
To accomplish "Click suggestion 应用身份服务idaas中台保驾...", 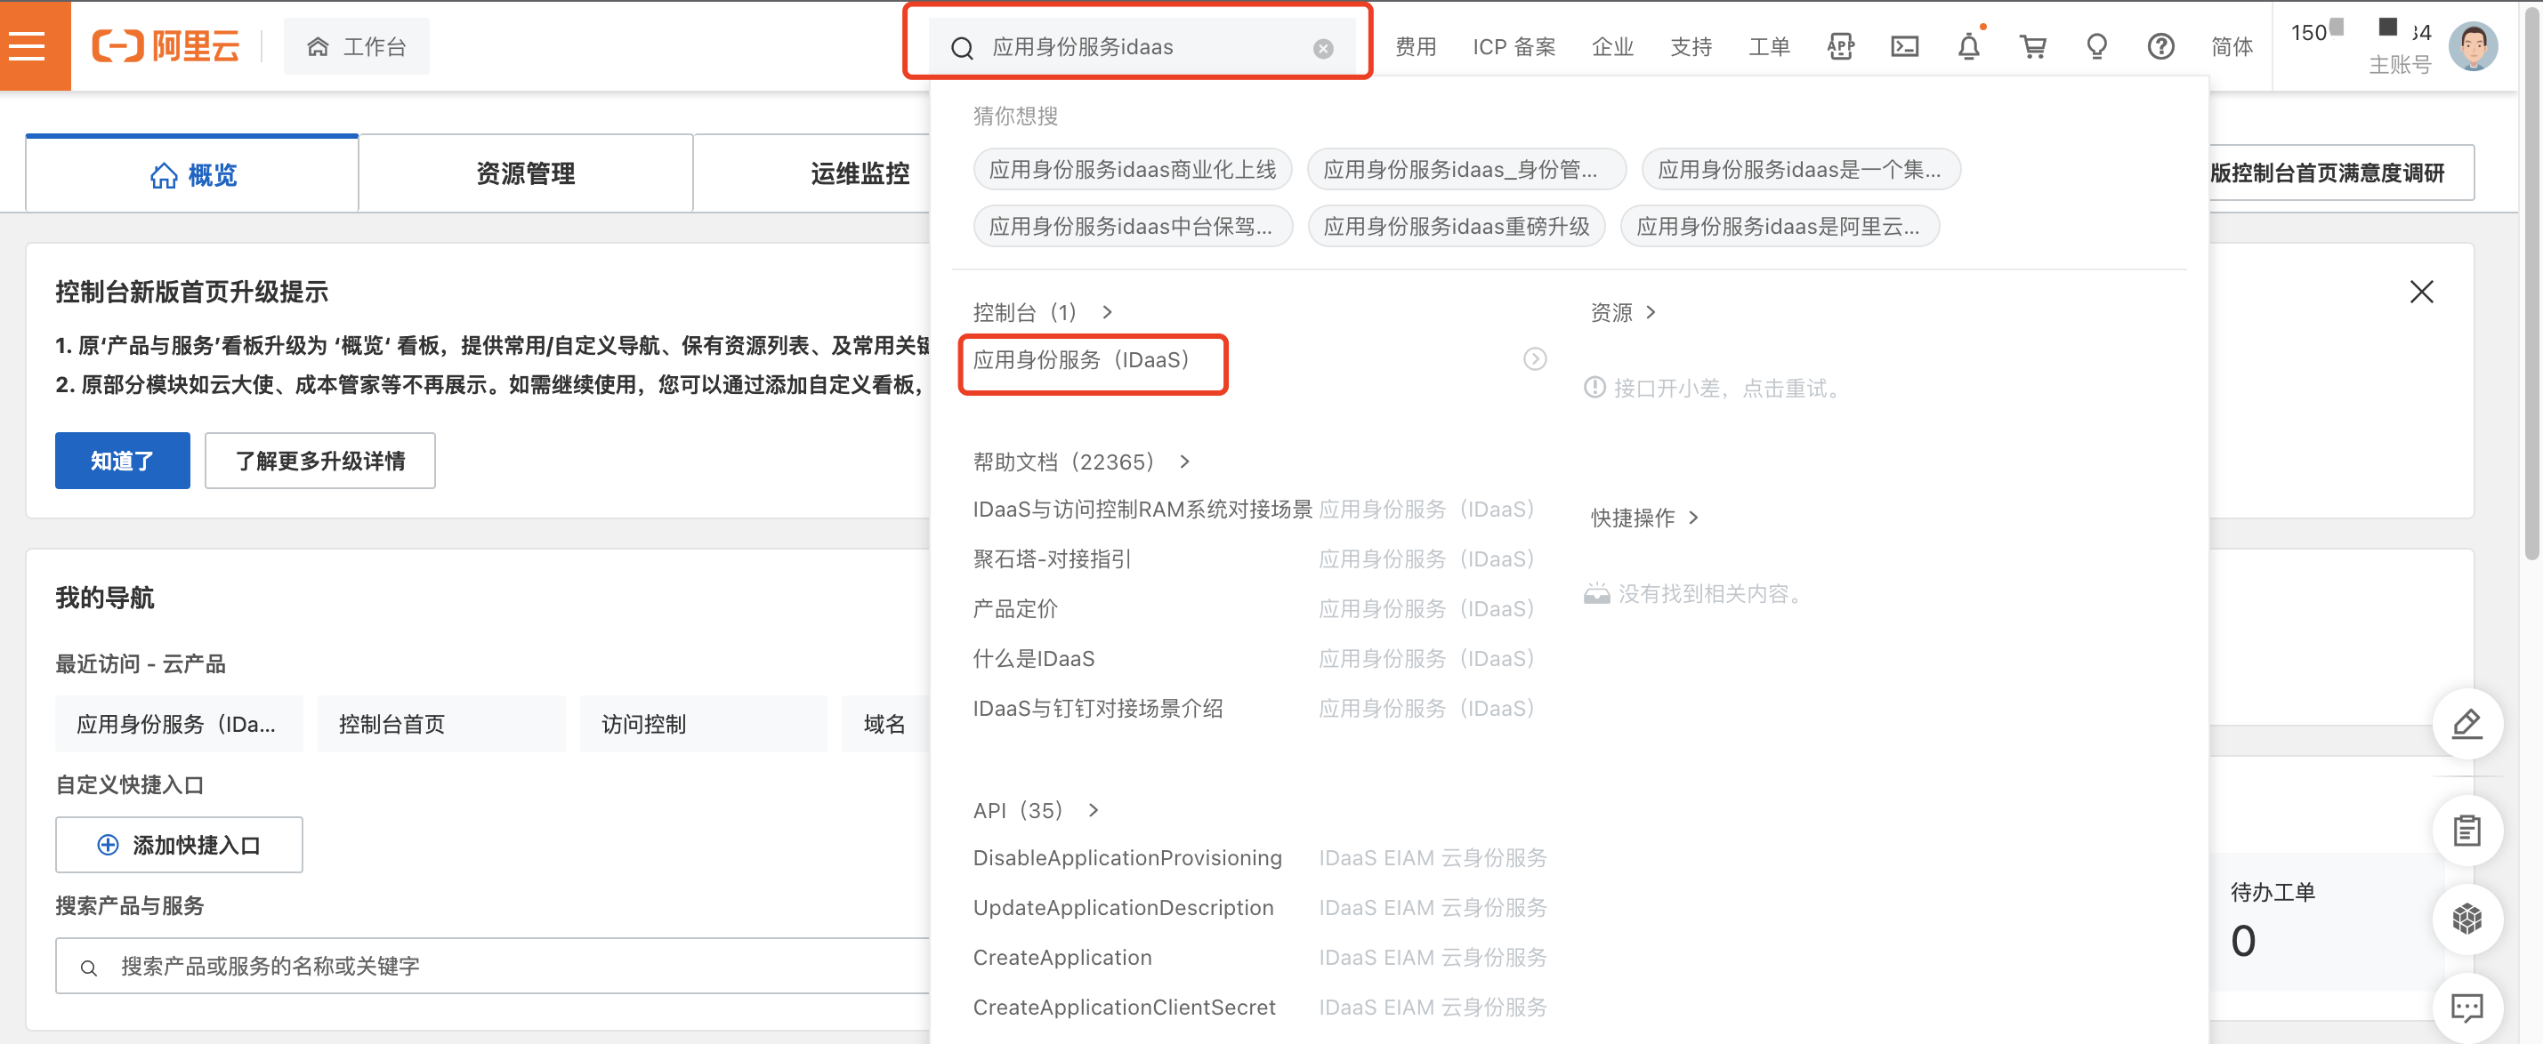I will pyautogui.click(x=1133, y=227).
